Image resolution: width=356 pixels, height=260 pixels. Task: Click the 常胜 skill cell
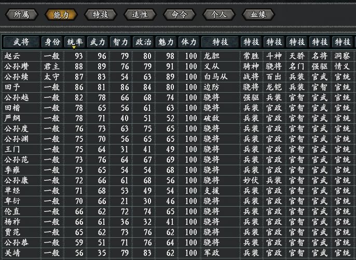tap(251, 56)
